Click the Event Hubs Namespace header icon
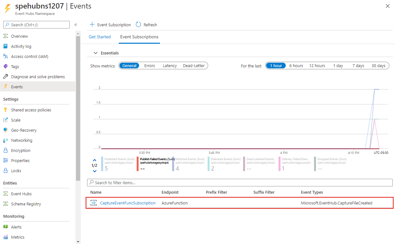The width and height of the screenshot is (395, 244). click(x=7, y=9)
